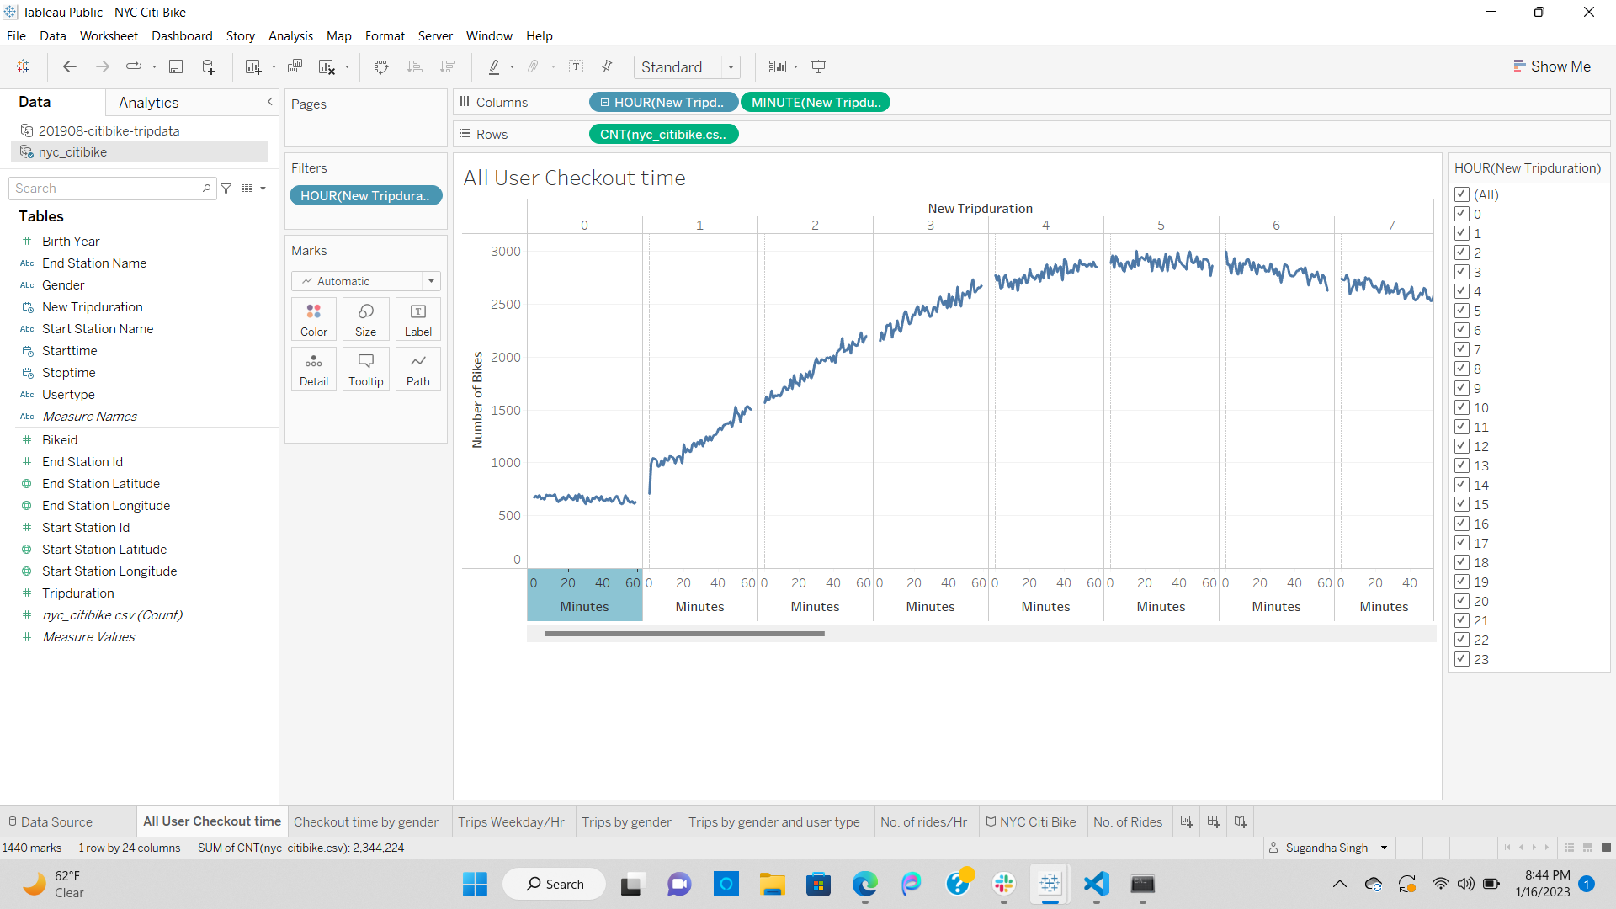This screenshot has height=909, width=1616.
Task: Click the Undo back arrow in toolbar
Action: pyautogui.click(x=70, y=66)
